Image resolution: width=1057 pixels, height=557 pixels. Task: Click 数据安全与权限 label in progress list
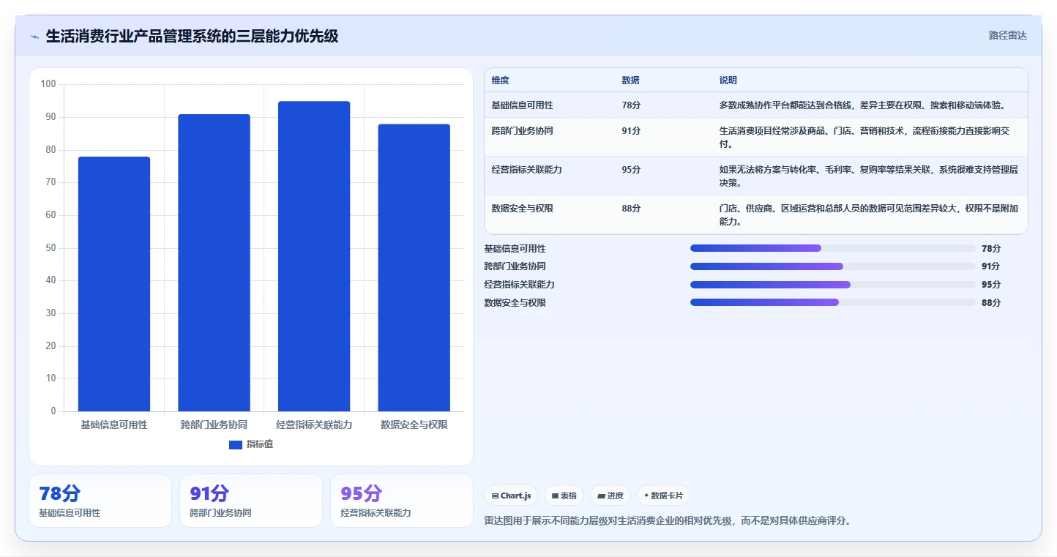pos(515,302)
